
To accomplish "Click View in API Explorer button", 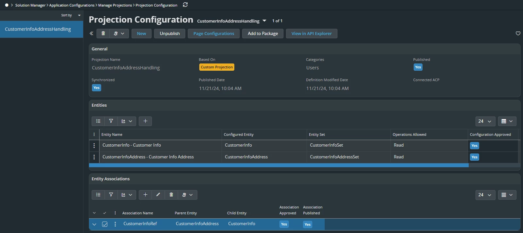I will click(311, 33).
